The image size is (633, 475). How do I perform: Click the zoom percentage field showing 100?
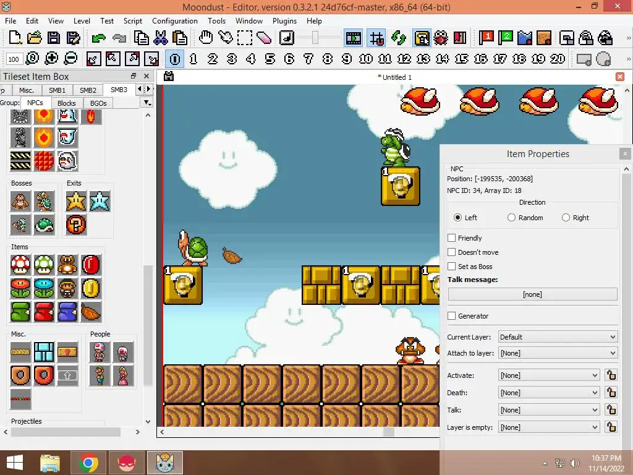(14, 59)
